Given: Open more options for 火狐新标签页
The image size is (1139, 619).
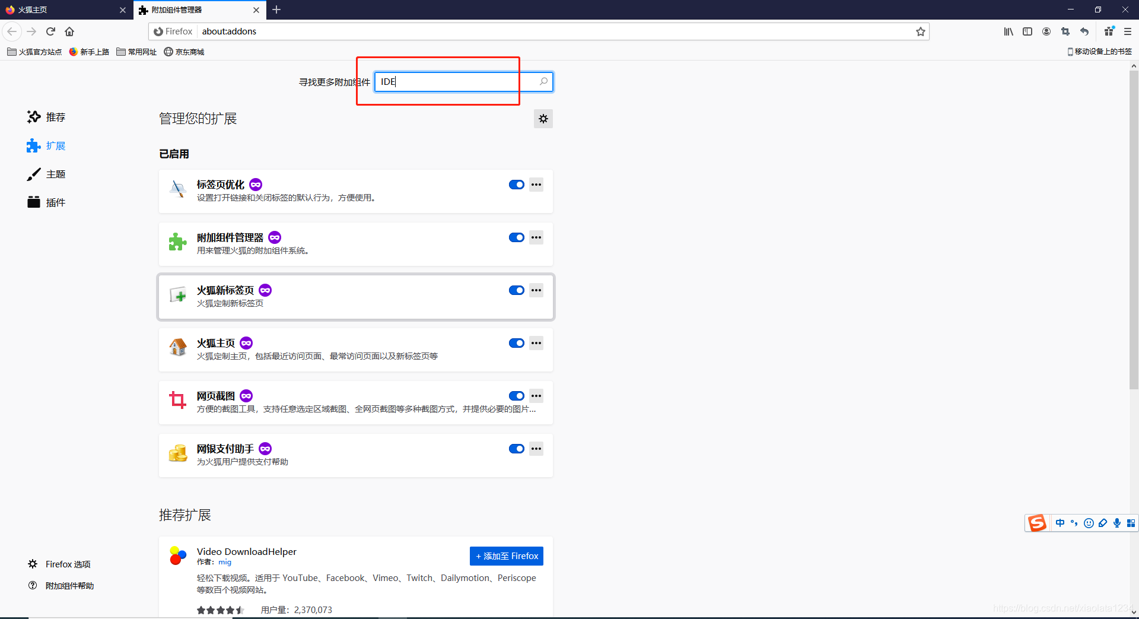Looking at the screenshot, I should 536,290.
